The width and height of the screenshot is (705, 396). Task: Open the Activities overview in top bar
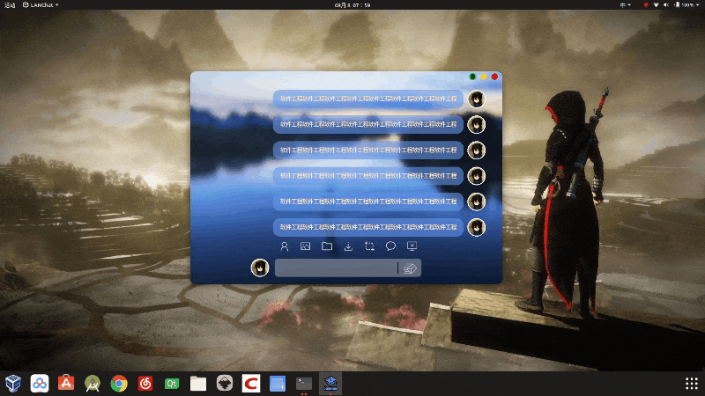tap(10, 5)
